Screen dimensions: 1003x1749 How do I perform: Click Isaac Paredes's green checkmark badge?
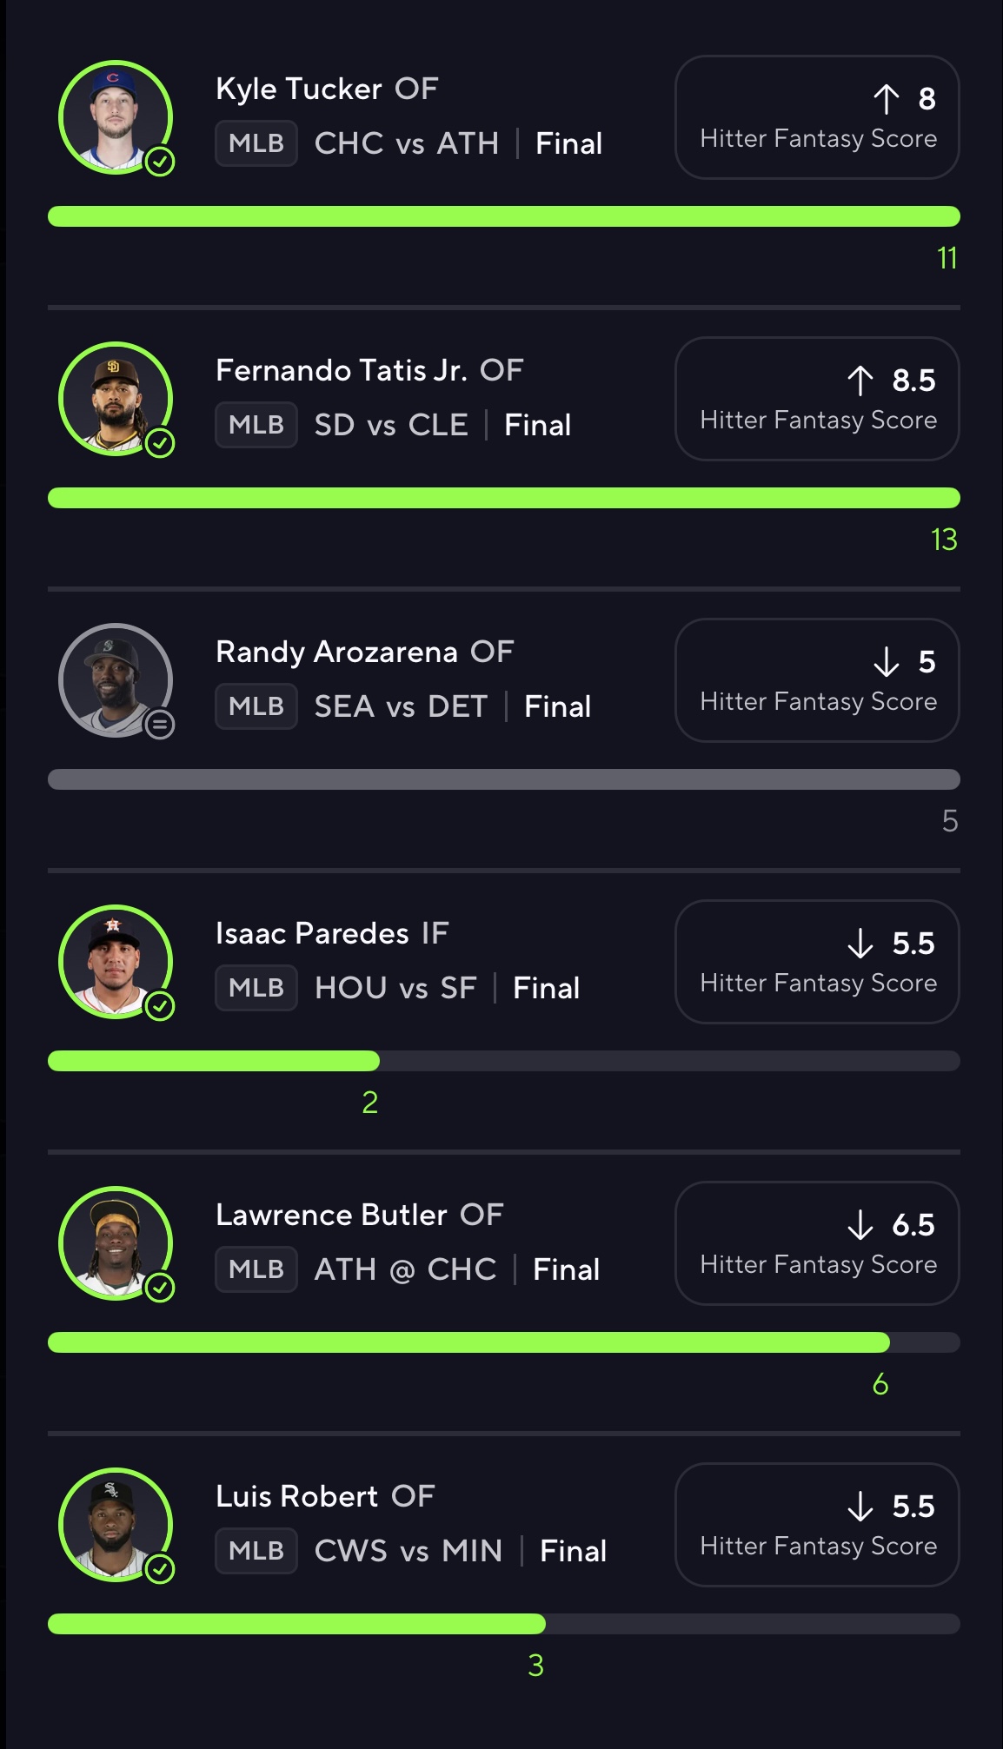click(x=160, y=1006)
